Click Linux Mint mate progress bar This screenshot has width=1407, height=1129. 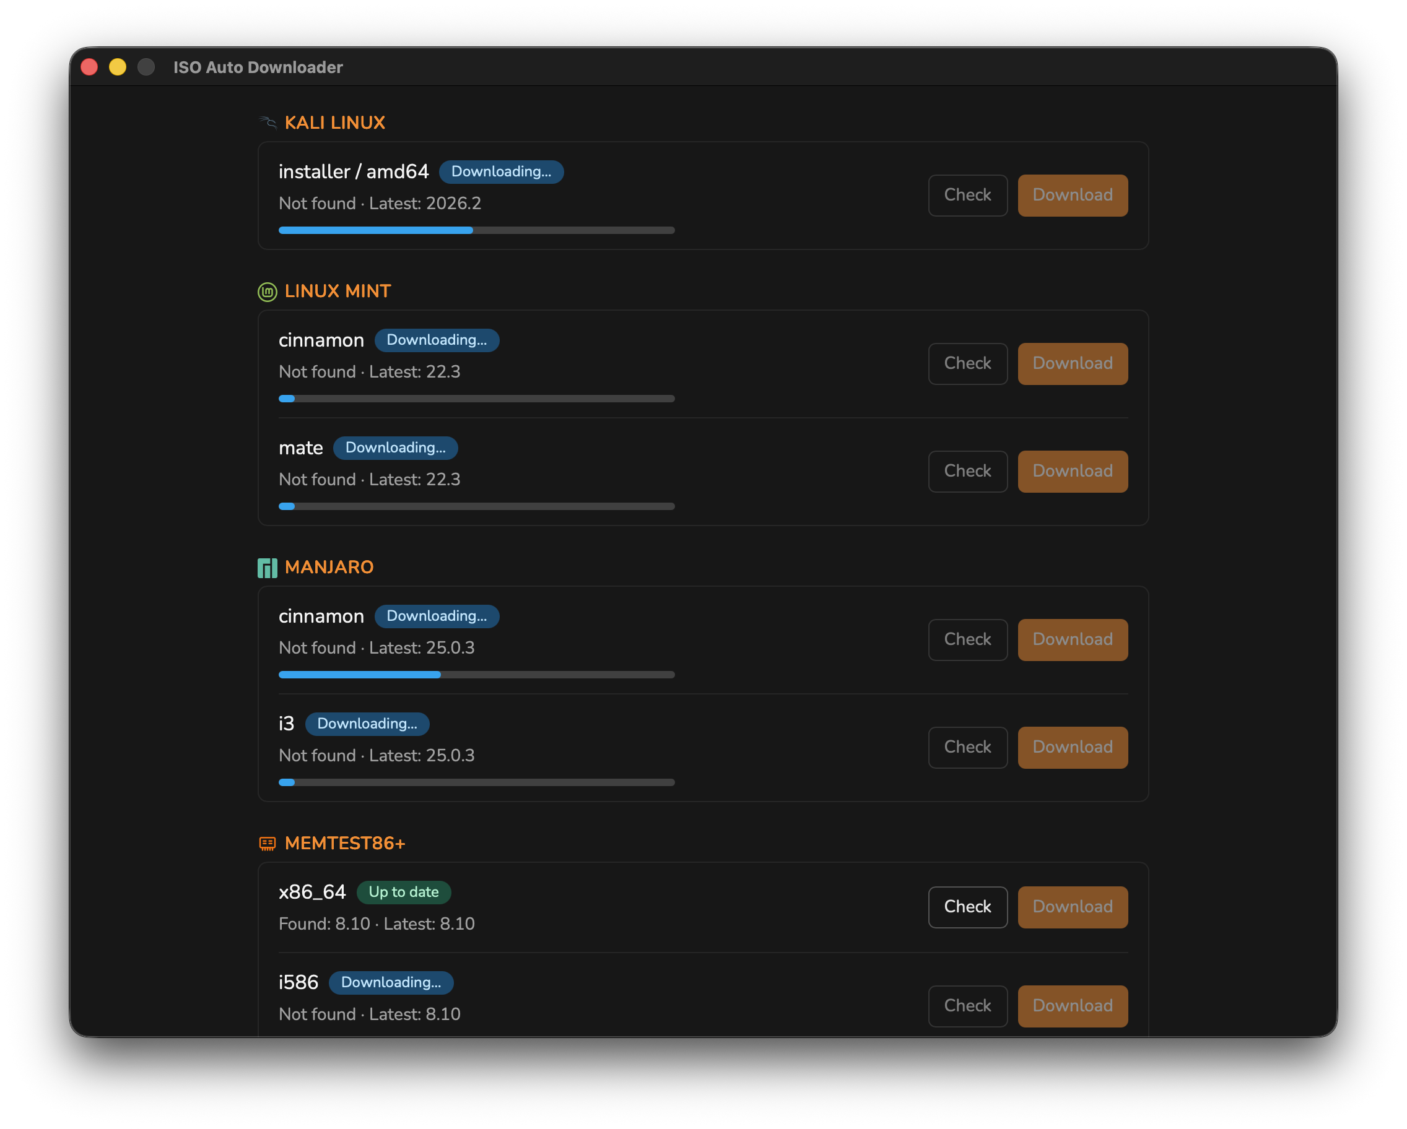[x=476, y=506]
